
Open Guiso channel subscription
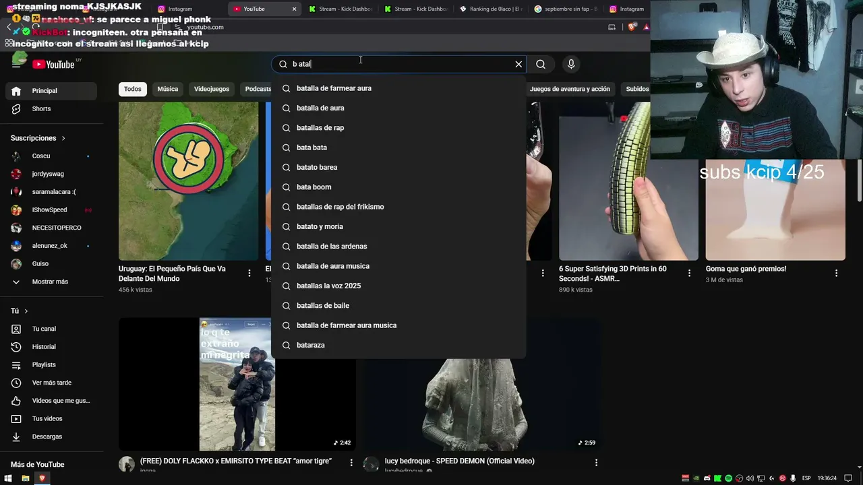51,264
